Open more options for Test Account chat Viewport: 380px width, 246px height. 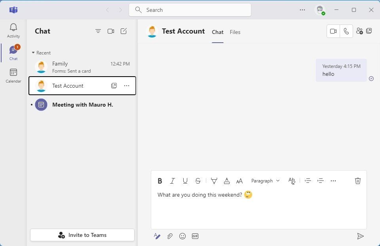pos(126,85)
